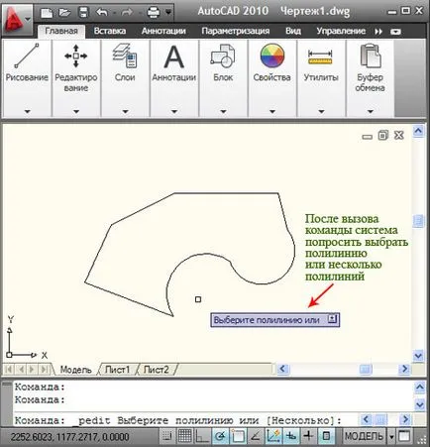Click drawing area vertical scroll down arrow
Image resolution: width=430 pixels, height=447 pixels.
point(418,356)
